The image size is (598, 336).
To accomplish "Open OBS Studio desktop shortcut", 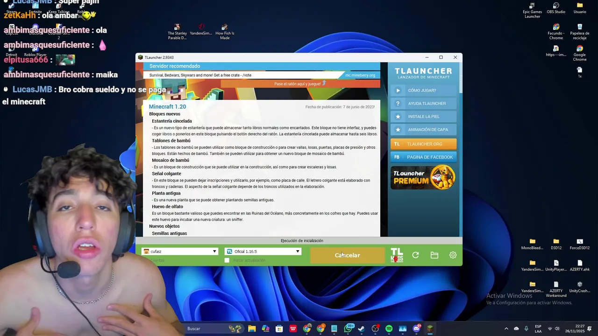I will pyautogui.click(x=556, y=8).
